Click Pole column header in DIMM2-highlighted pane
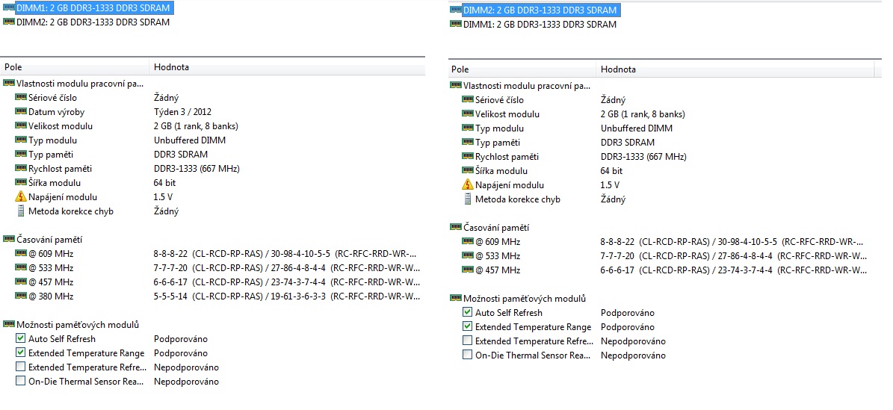 (x=522, y=69)
